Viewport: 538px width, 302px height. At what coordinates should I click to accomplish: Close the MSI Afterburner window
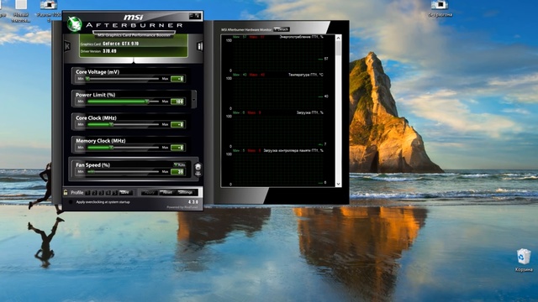[198, 16]
